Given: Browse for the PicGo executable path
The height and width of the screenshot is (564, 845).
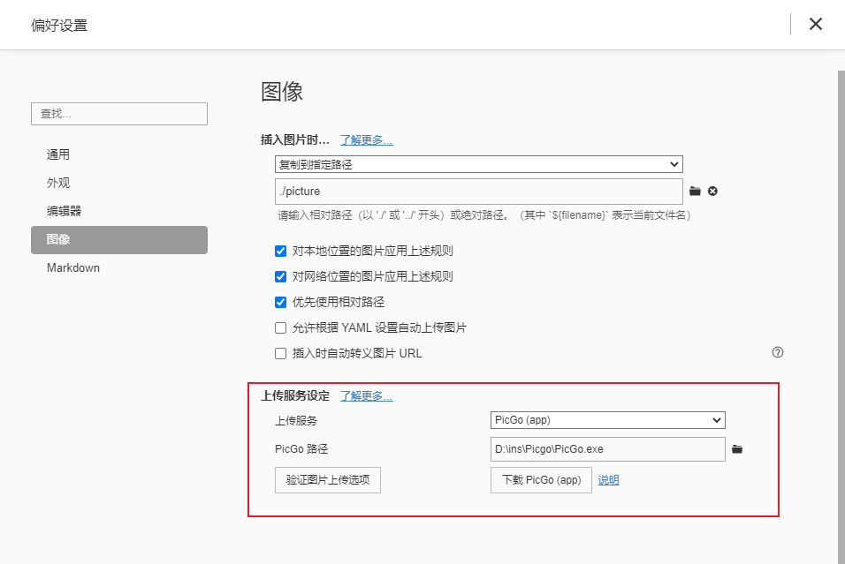Looking at the screenshot, I should click(x=737, y=449).
